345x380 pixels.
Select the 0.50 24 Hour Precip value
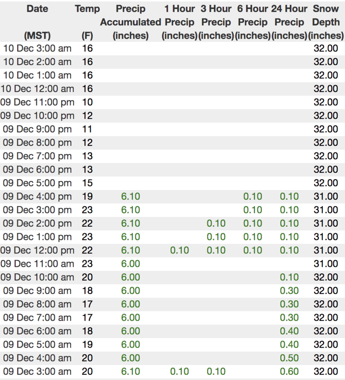tap(289, 358)
